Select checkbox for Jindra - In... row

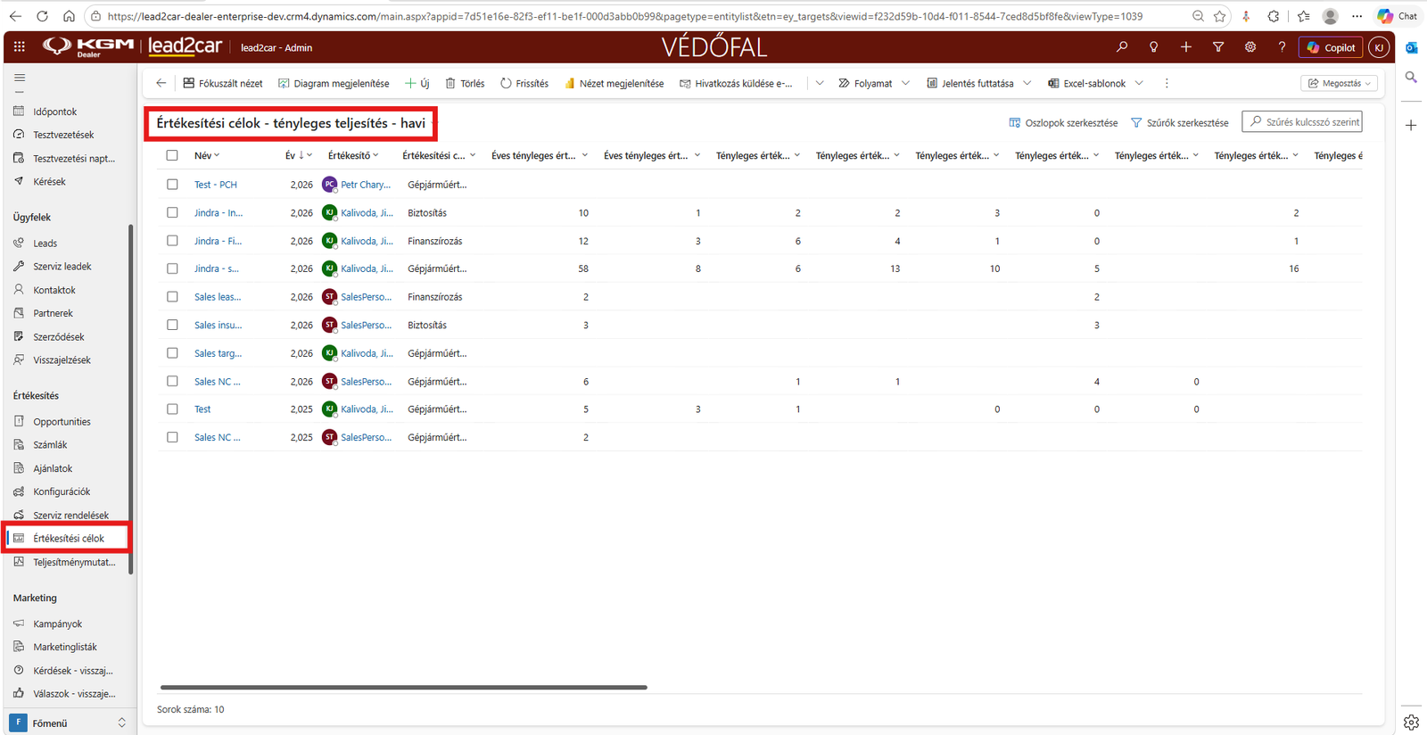click(x=172, y=212)
